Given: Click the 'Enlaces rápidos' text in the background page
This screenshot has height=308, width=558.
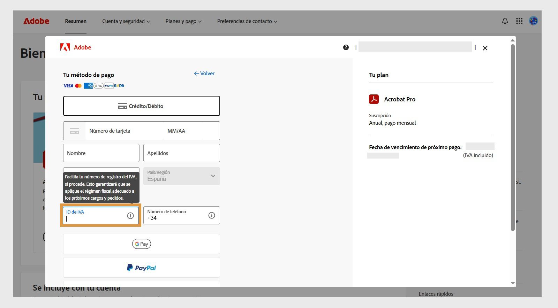Looking at the screenshot, I should (x=436, y=294).
